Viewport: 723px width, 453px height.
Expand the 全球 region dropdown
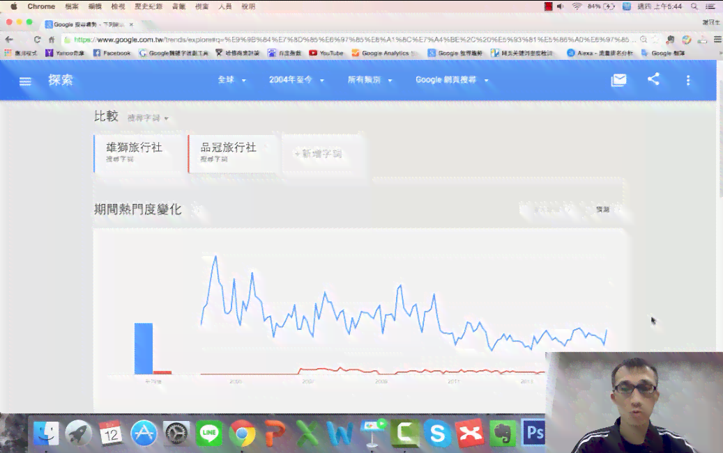point(232,80)
